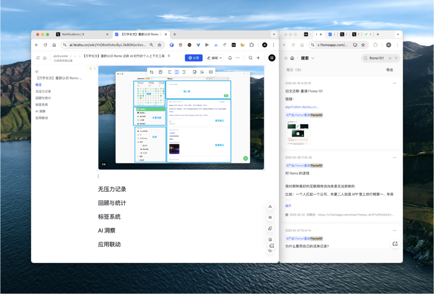Image resolution: width=434 pixels, height=294 pixels.
Task: Toggle Feishu wiki tree panel icon
Action: tap(38, 58)
